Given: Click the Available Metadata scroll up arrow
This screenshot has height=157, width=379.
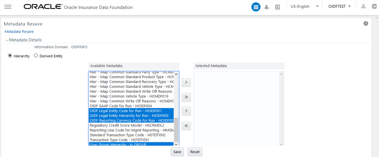Looking at the screenshot, I should coord(176,74).
